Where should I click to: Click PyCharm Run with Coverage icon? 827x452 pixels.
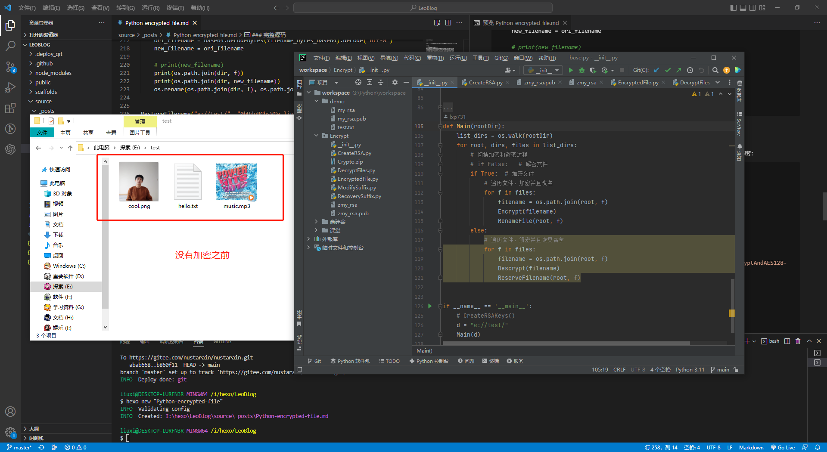[593, 70]
